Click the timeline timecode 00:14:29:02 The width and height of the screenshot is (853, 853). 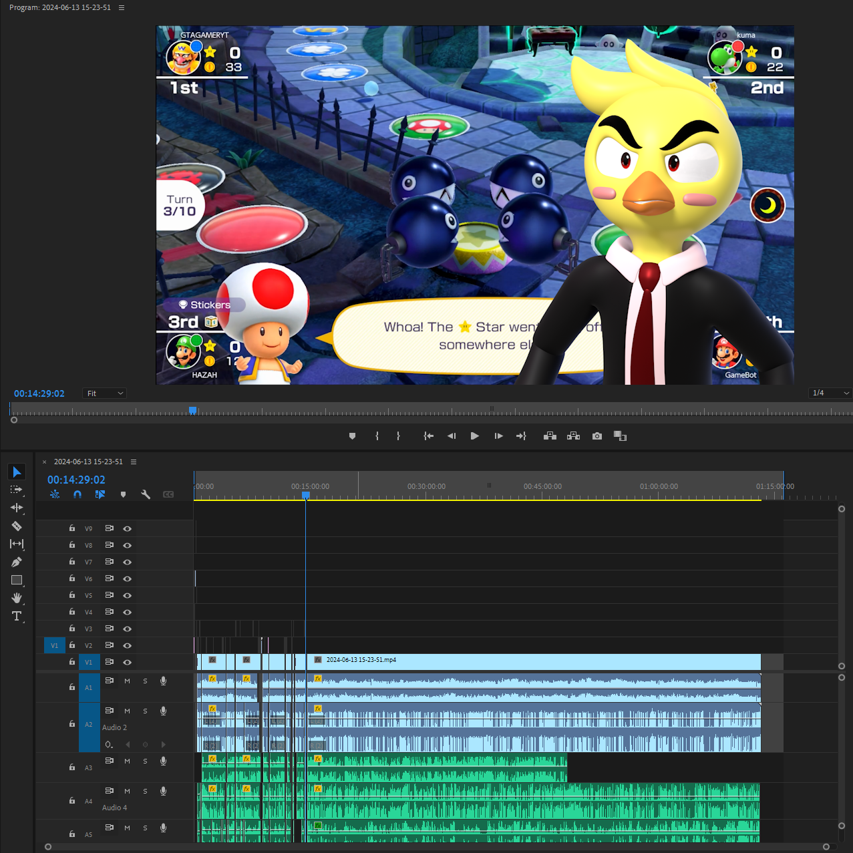click(x=76, y=480)
